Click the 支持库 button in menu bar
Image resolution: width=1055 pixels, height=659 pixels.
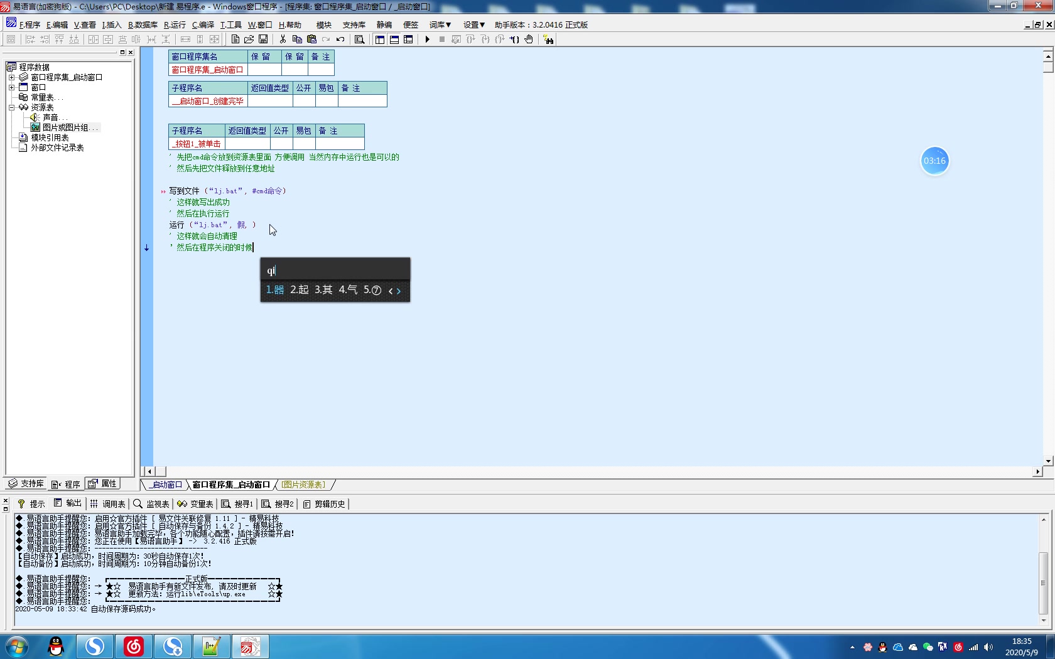(354, 24)
